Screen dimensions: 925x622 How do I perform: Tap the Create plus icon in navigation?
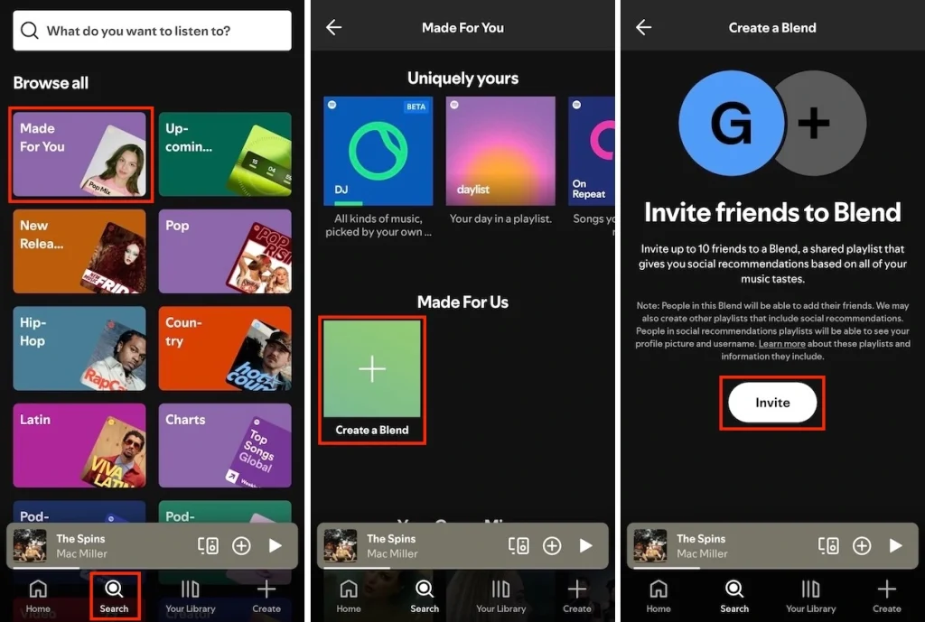click(266, 596)
